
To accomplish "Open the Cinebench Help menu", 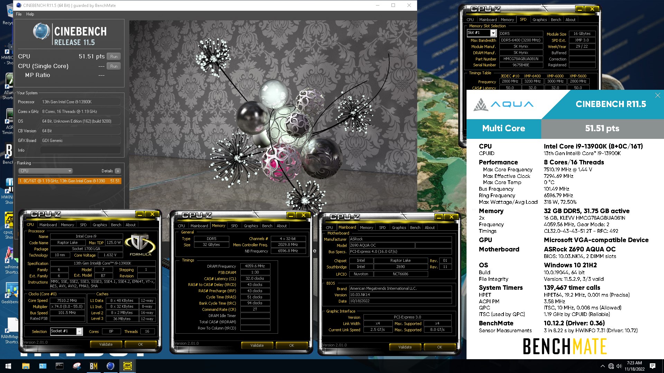I will pos(30,14).
